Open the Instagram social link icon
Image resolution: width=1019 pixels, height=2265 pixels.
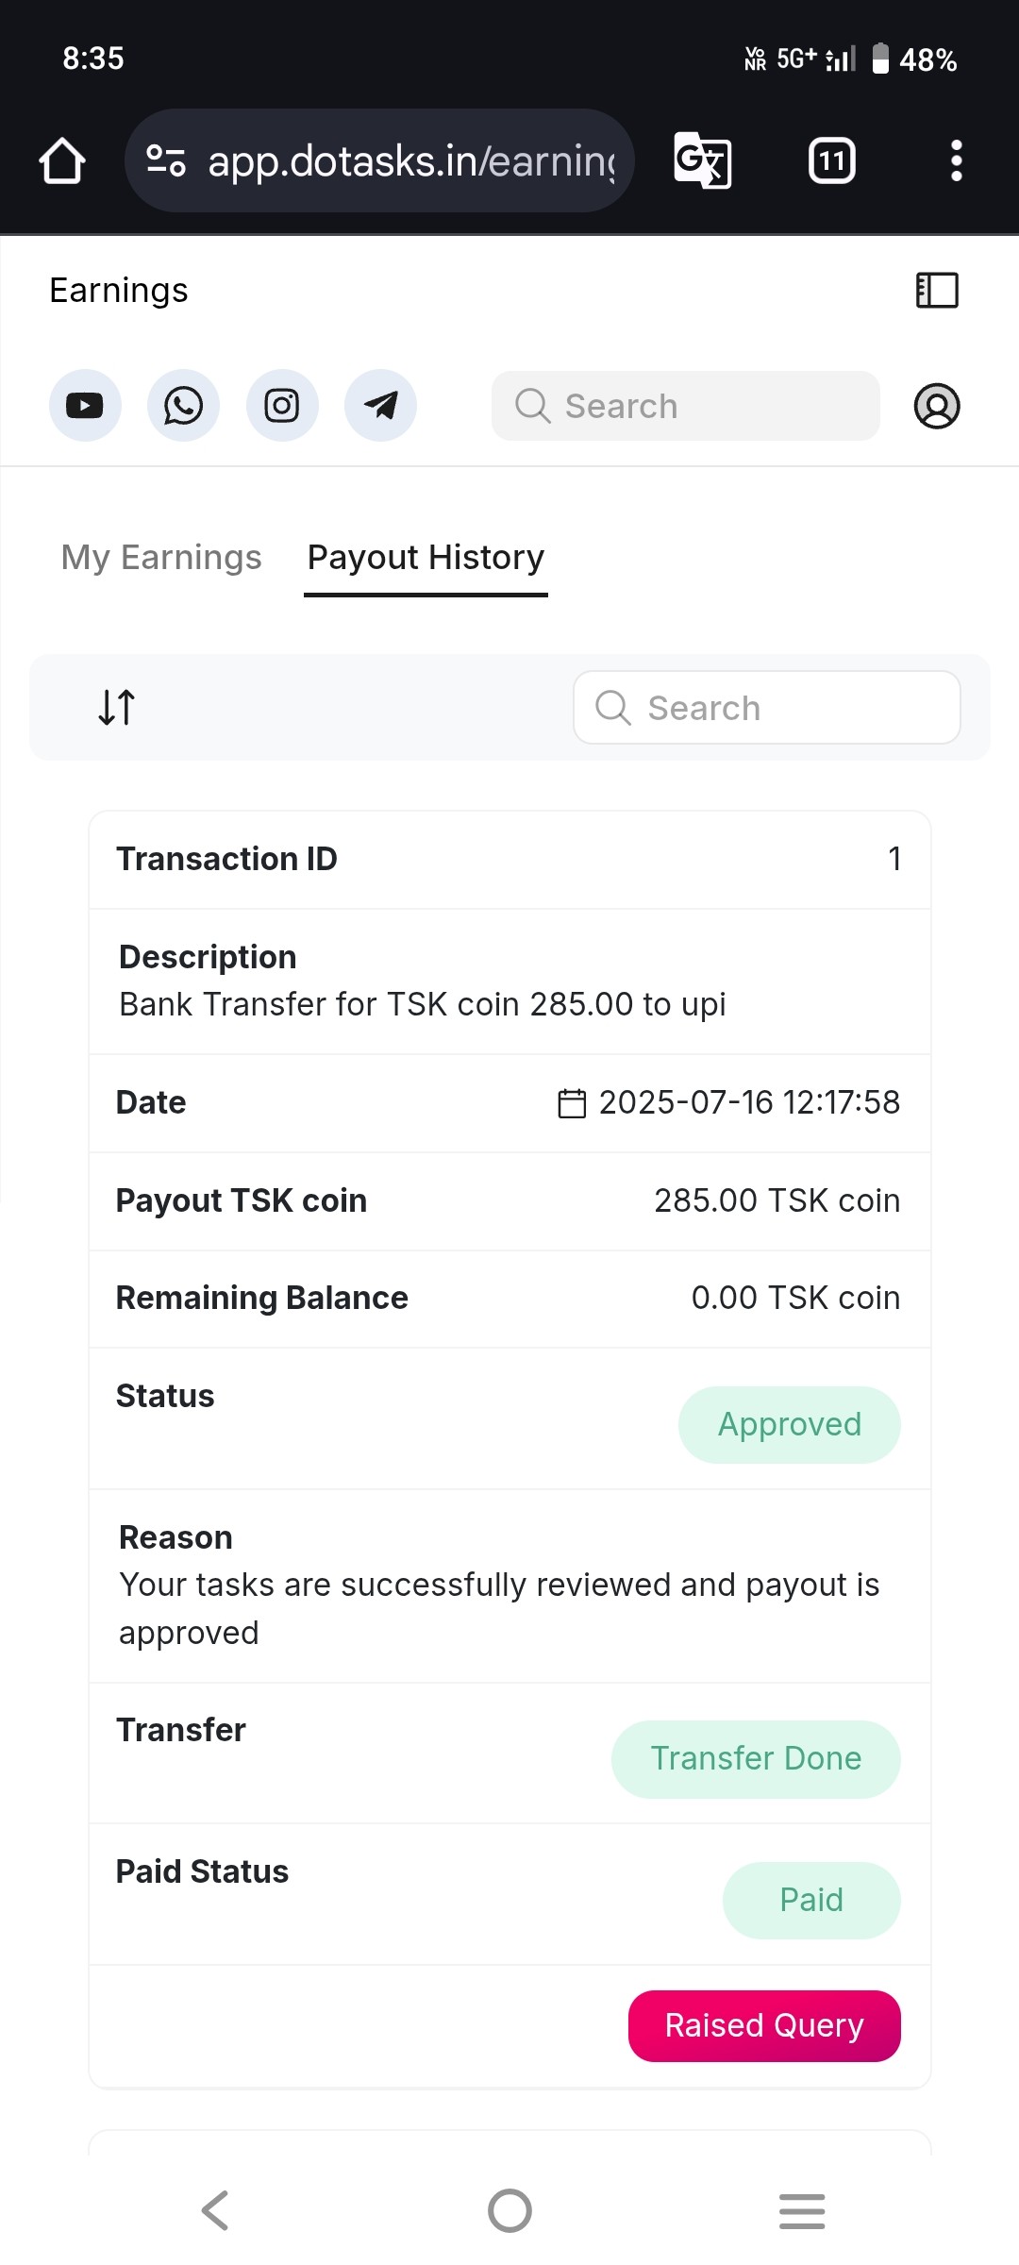282,406
